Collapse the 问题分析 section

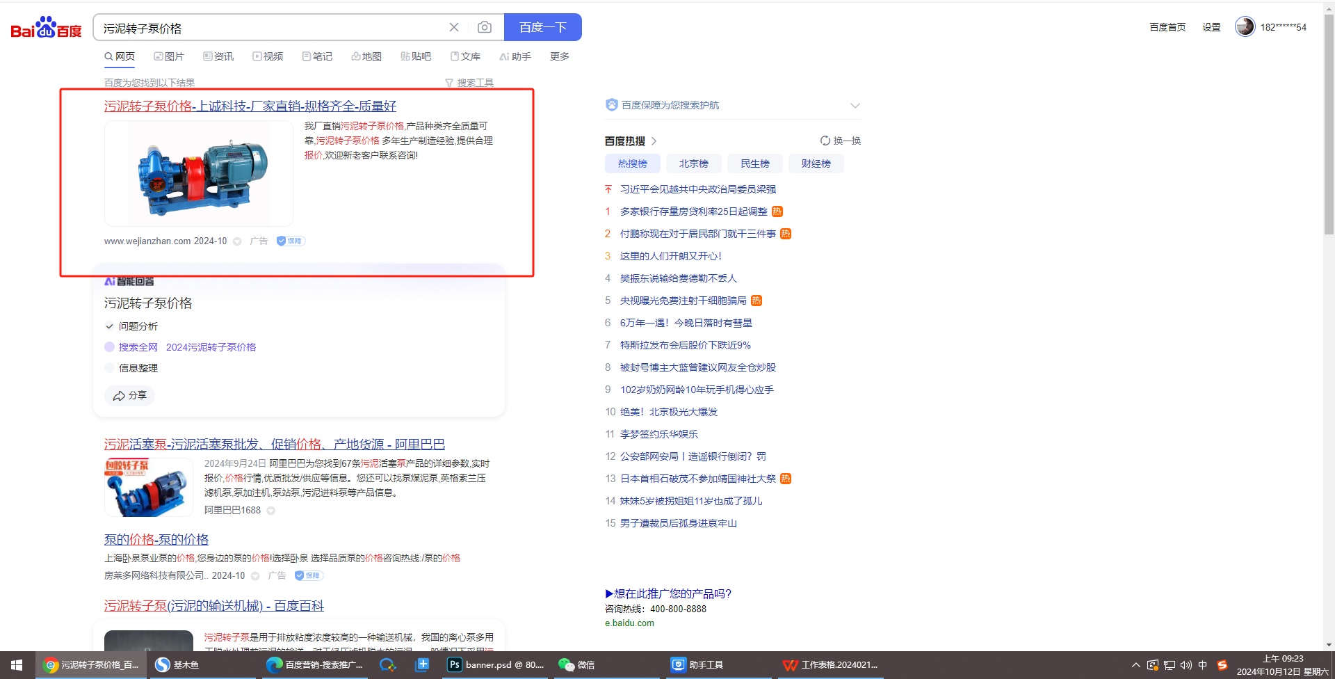pos(109,326)
